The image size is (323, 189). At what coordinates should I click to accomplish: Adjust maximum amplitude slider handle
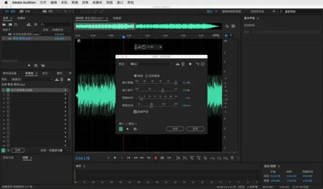point(176,83)
